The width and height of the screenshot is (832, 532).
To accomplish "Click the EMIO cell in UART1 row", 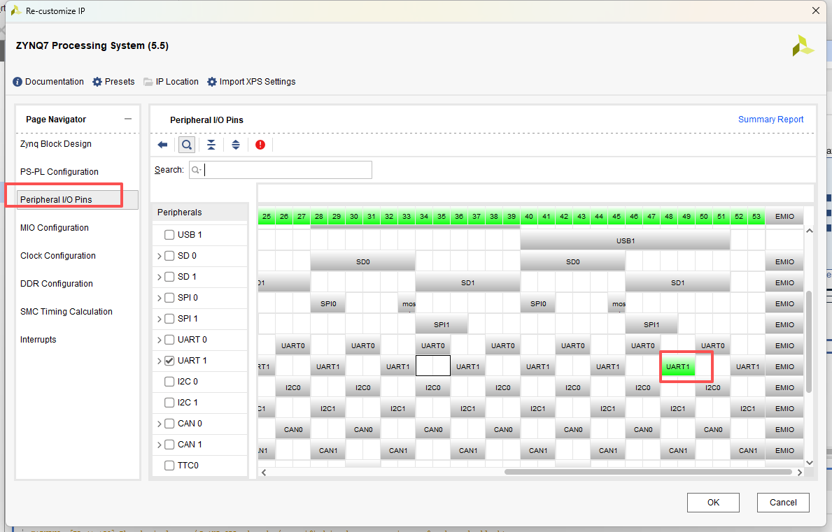I will tap(784, 366).
